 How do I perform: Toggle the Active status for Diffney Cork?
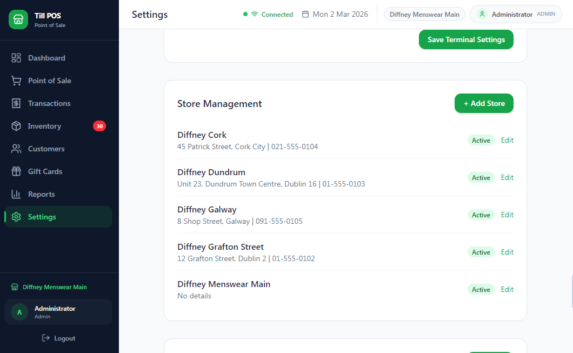point(481,140)
